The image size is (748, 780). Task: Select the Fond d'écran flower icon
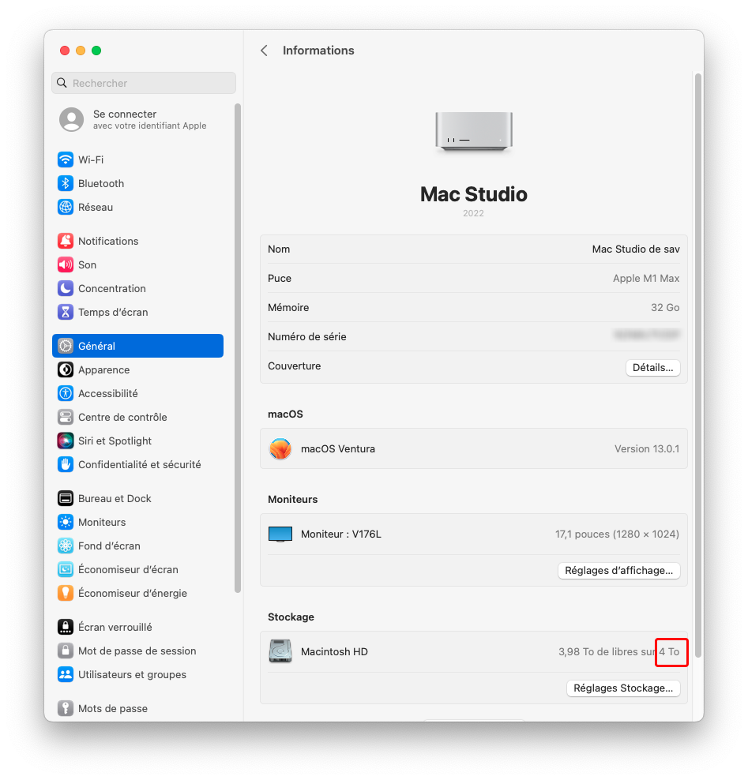click(66, 546)
